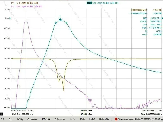Click the window number 1 indicator
Viewport: 163px width, 122px height.
(1, 114)
